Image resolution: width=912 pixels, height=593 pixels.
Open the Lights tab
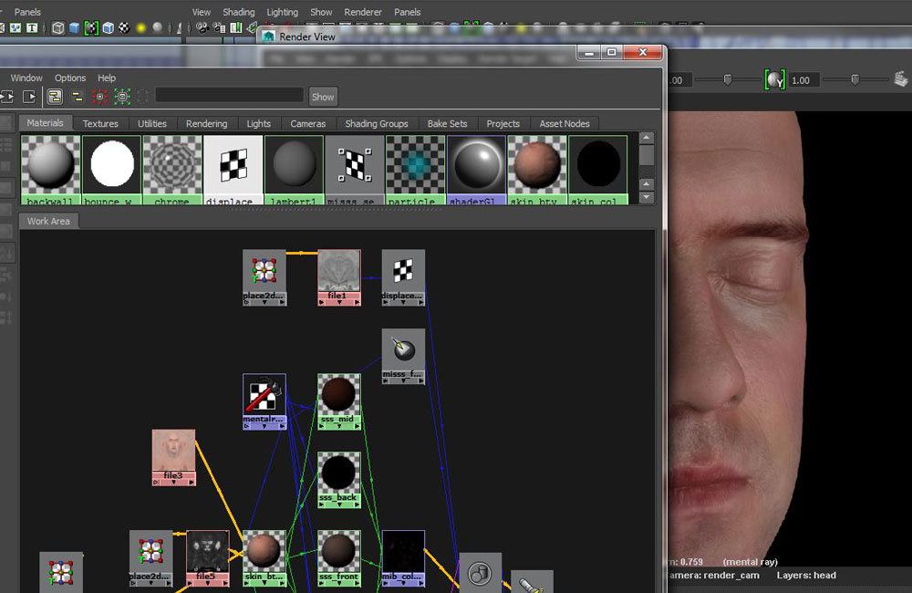(x=258, y=123)
